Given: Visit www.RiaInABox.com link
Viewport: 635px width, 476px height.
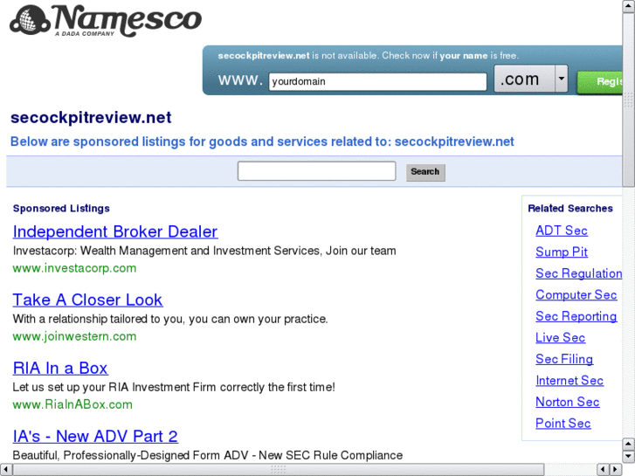Looking at the screenshot, I should pyautogui.click(x=72, y=404).
